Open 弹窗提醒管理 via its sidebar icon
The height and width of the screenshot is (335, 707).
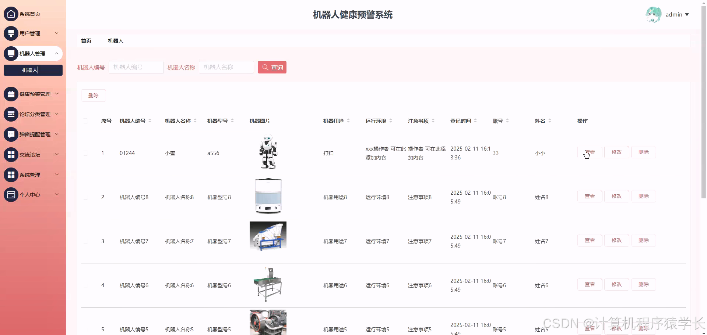click(11, 134)
